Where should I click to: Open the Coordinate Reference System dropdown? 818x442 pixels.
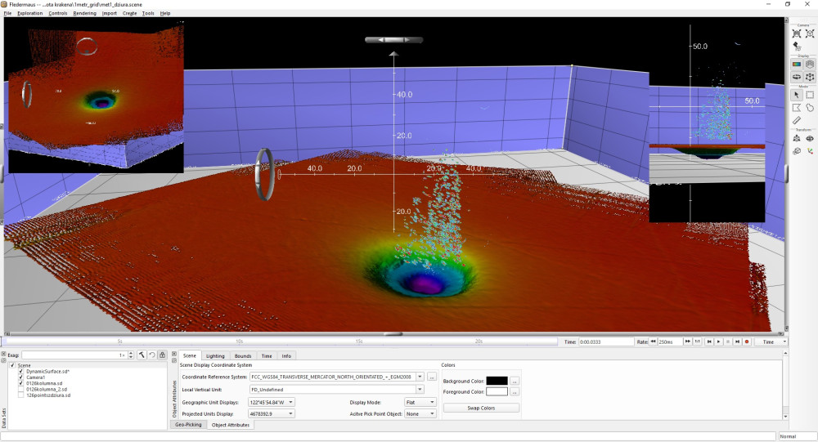point(420,377)
